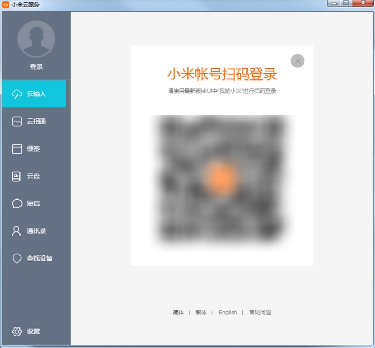Viewport: 375px width, 348px height.
Task: Open the 常见问题 FAQ link
Action: pyautogui.click(x=260, y=312)
